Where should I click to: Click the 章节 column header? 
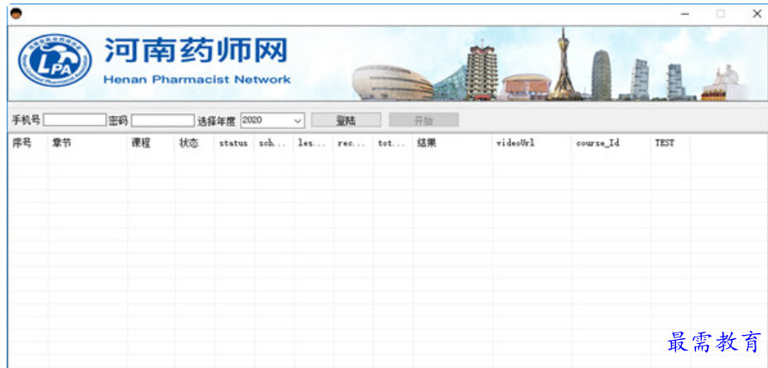pos(88,143)
